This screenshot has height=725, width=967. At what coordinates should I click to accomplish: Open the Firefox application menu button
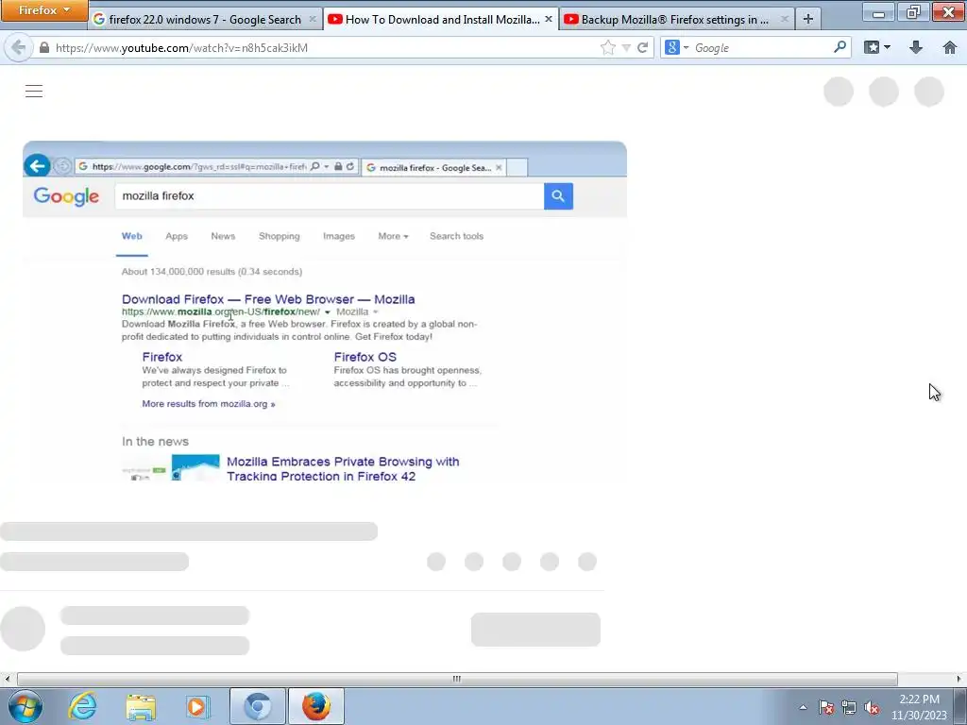coord(43,10)
